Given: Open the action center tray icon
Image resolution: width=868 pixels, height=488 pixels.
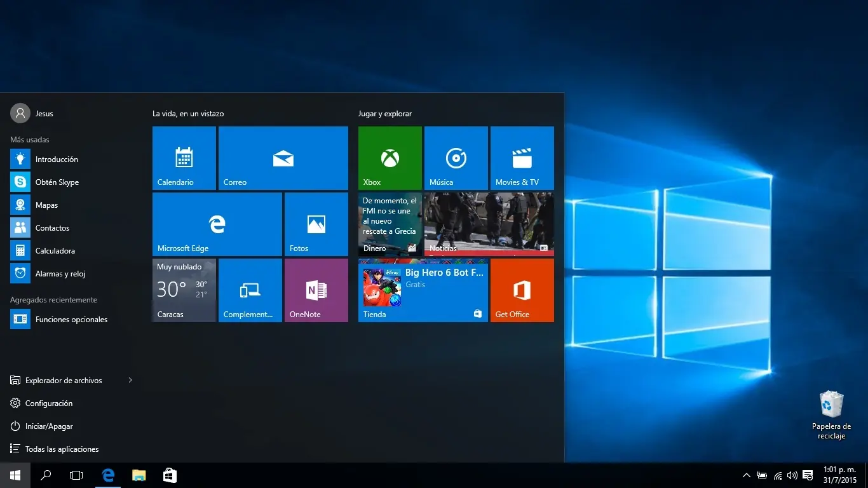Looking at the screenshot, I should pyautogui.click(x=807, y=475).
